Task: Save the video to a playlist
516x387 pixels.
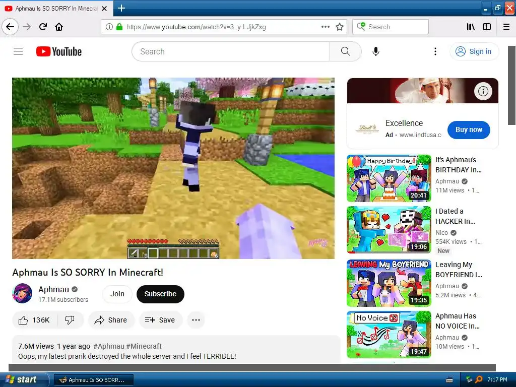Action: point(160,320)
